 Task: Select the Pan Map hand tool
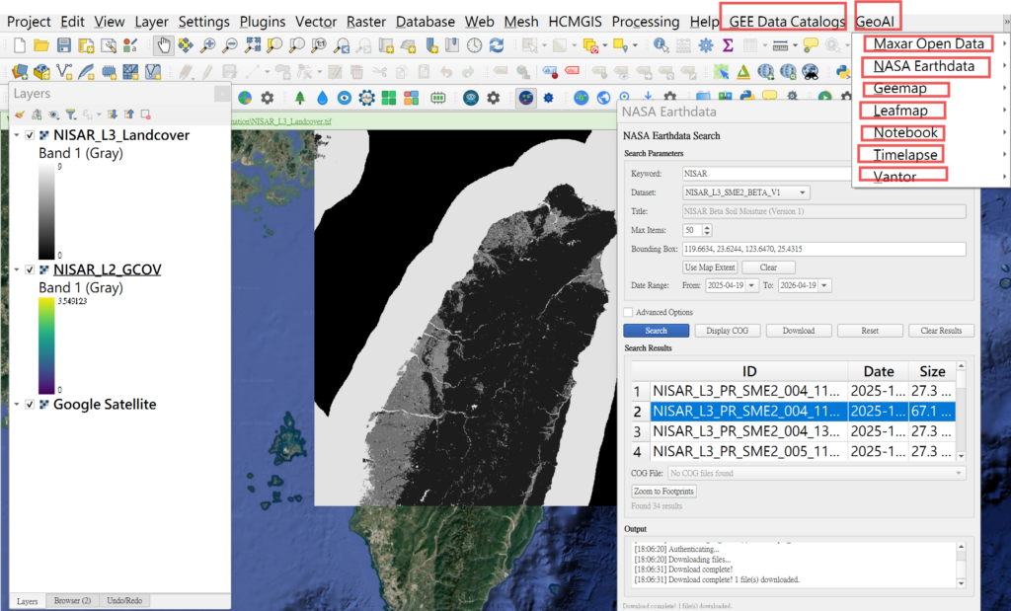(x=163, y=44)
